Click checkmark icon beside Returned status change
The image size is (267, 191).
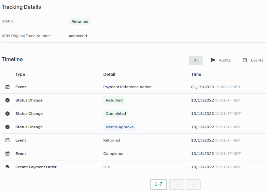point(7,100)
